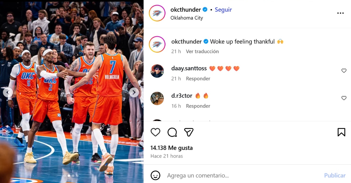
Task: Like daay.santtoss's comment
Action: coord(344,71)
